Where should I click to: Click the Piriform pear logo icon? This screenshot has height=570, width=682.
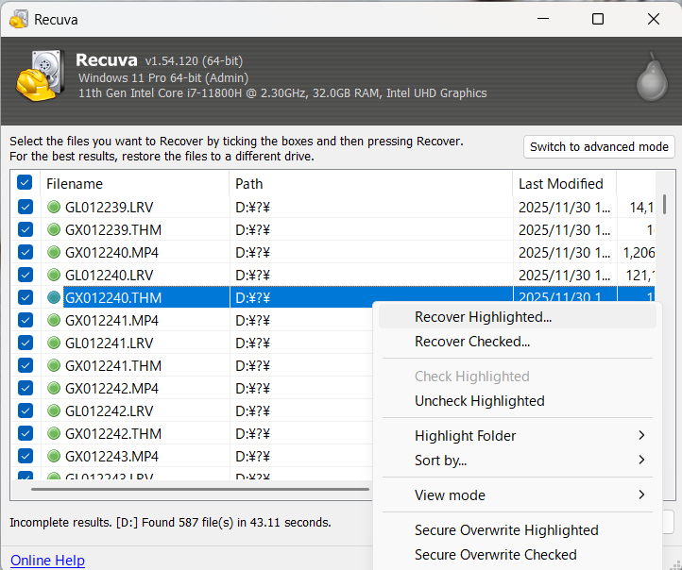click(645, 75)
